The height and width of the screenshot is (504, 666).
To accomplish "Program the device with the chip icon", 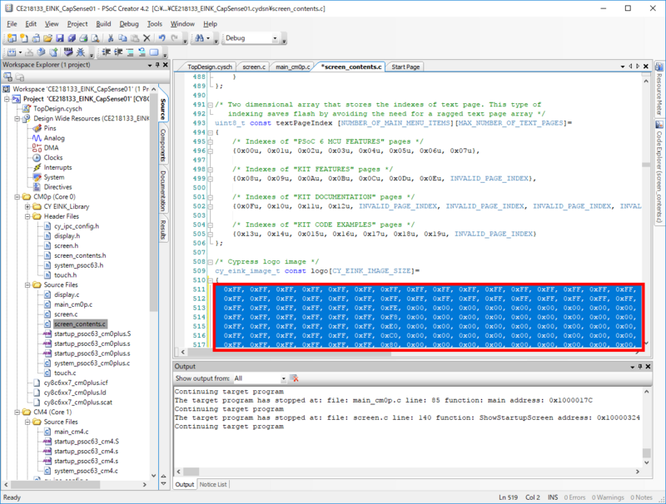I will 68,52.
